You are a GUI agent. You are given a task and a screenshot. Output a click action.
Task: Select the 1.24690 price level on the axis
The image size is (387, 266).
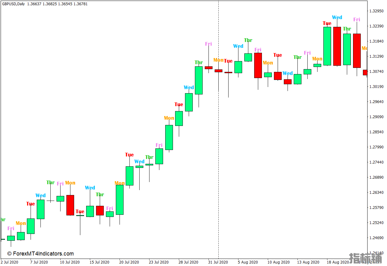point(376,238)
